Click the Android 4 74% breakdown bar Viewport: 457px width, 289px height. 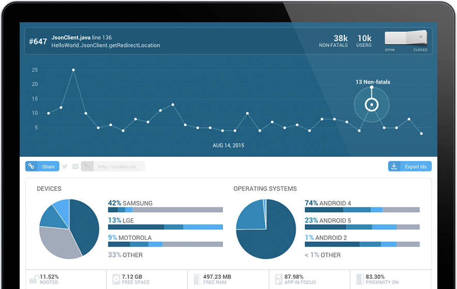click(362, 210)
